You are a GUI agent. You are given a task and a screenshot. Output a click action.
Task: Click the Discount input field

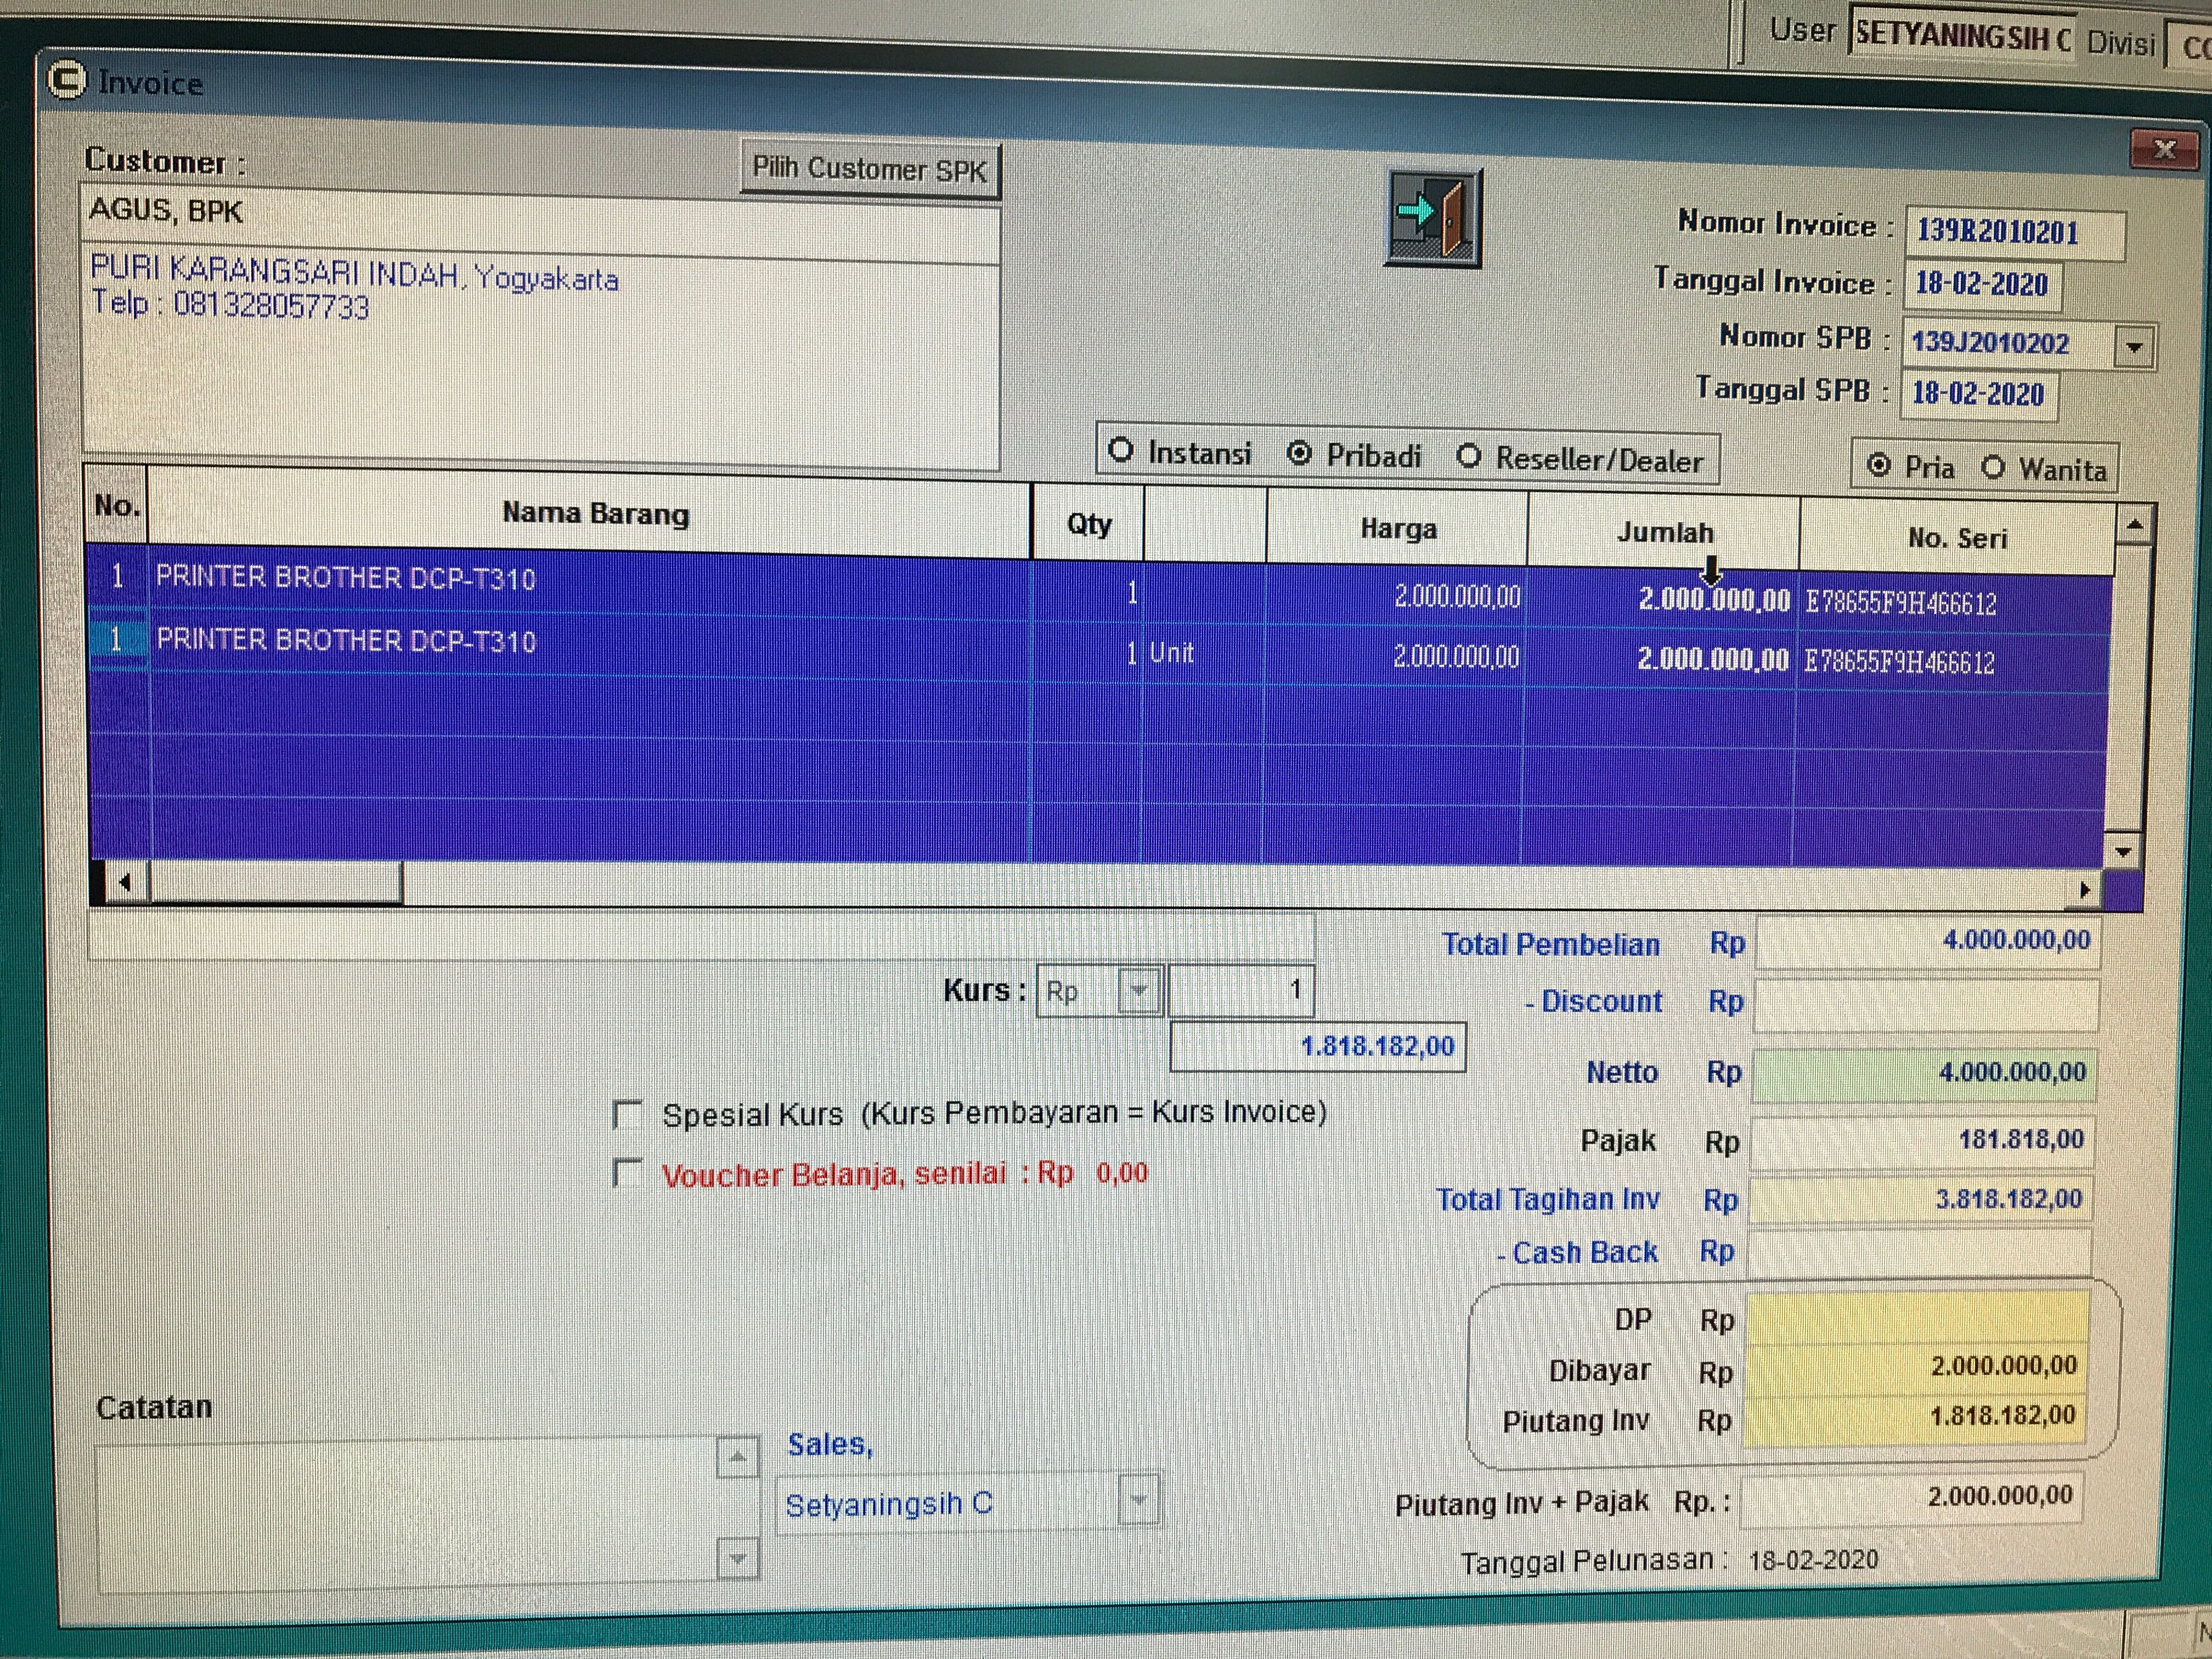(x=1926, y=1004)
